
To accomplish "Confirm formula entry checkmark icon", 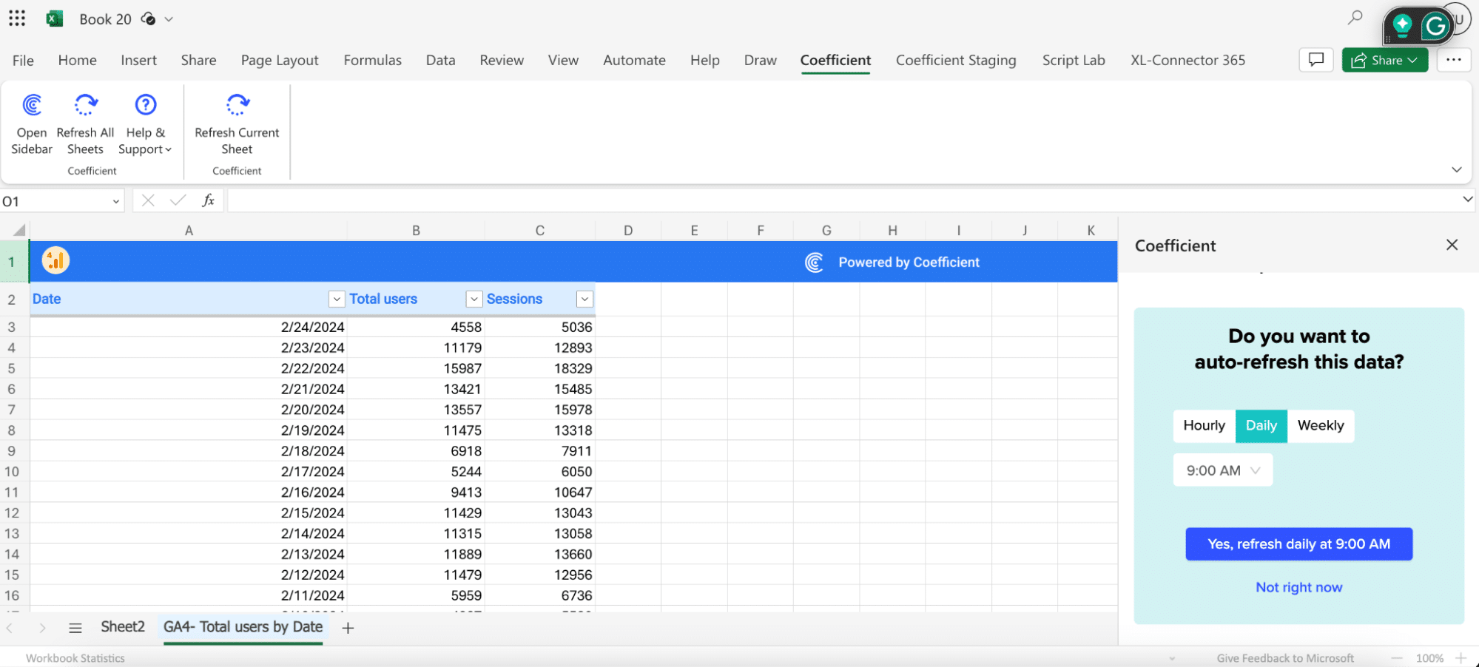I will point(178,200).
